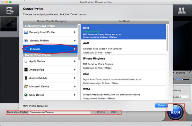Screen dimensions: 192x126
Task: Expand General Profiles arrow
Action: click(75, 40)
